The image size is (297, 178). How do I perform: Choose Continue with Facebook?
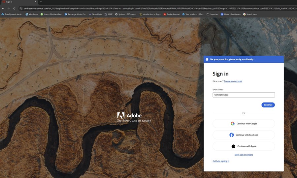(244, 135)
